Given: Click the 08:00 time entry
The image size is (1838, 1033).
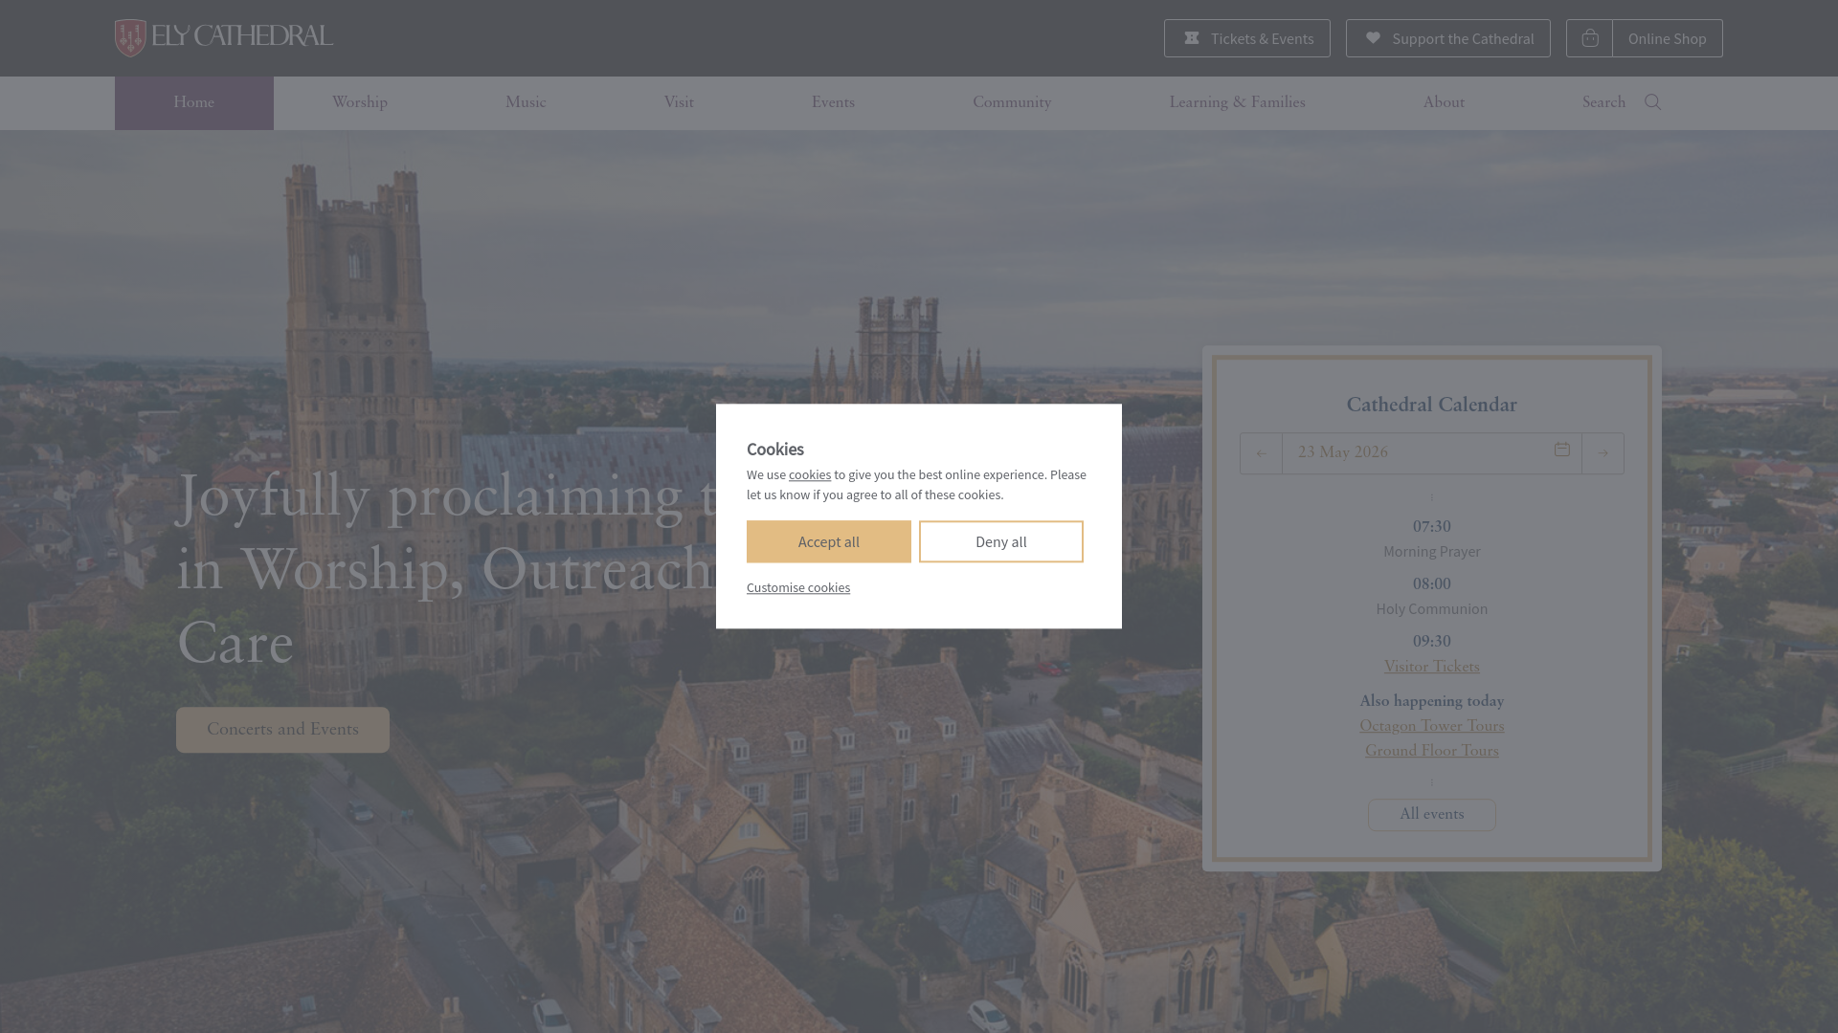Looking at the screenshot, I should 1432,584.
